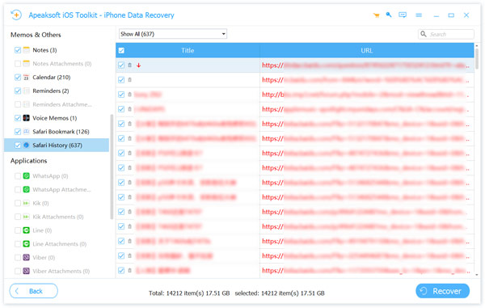Screen dimensions: 485x308
Task: Click the Safari History compass icon
Action: tap(27, 145)
